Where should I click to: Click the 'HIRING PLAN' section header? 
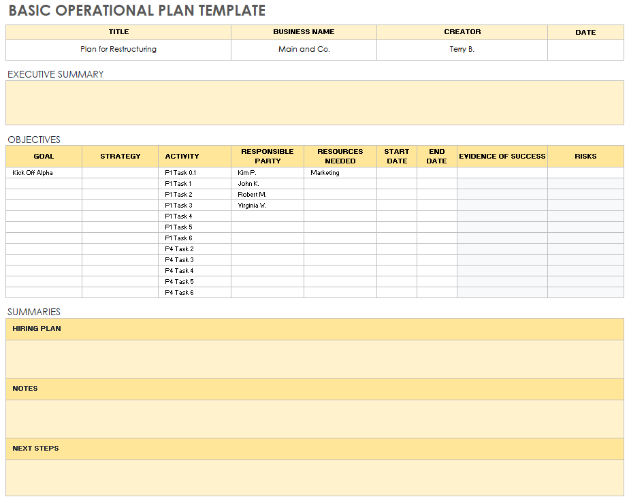(x=314, y=329)
